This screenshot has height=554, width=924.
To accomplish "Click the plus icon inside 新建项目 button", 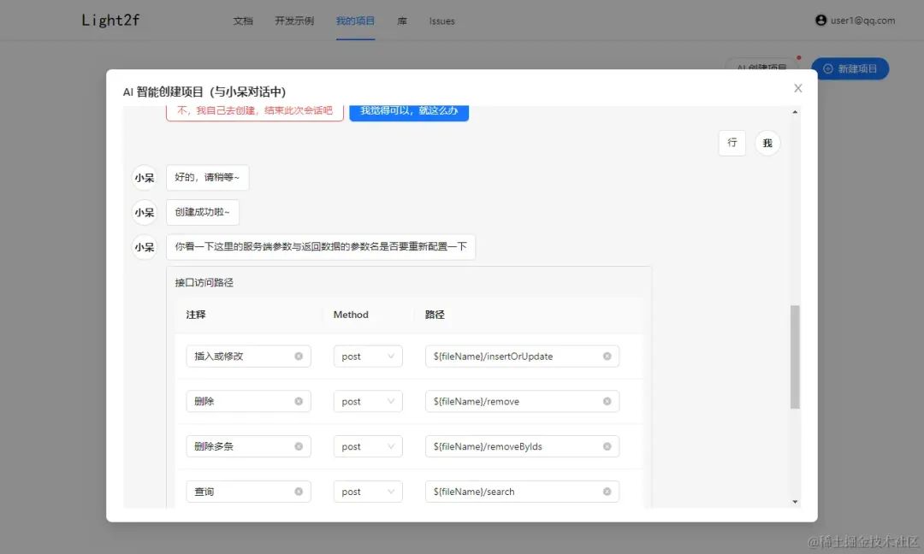I will tap(827, 68).
